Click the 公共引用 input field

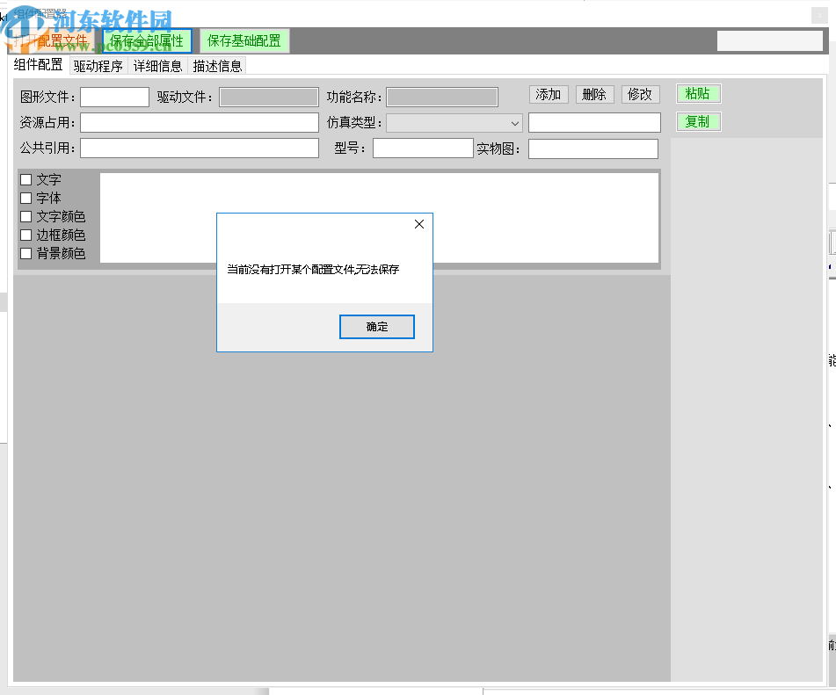click(x=200, y=148)
